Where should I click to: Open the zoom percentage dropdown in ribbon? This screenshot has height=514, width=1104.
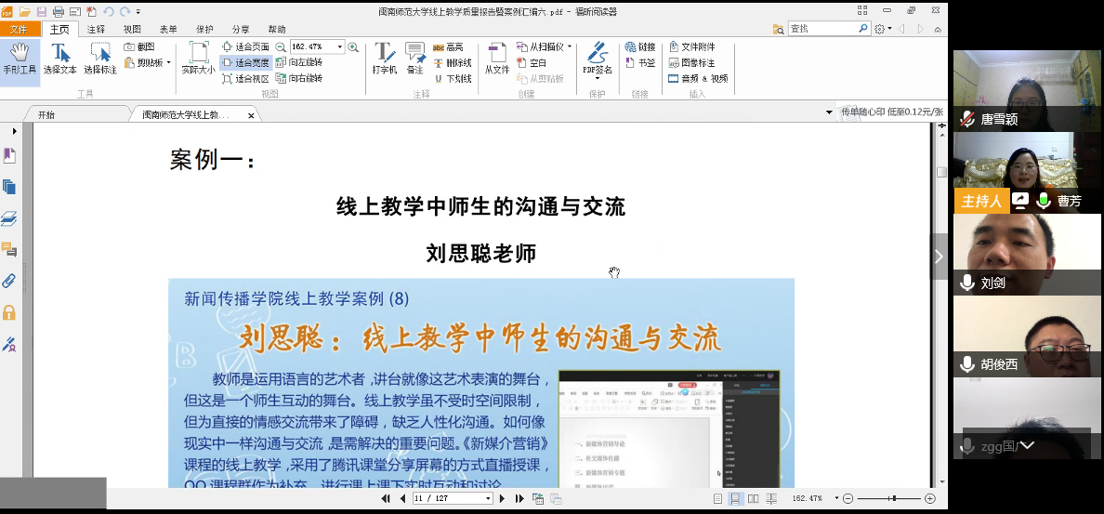(x=340, y=46)
